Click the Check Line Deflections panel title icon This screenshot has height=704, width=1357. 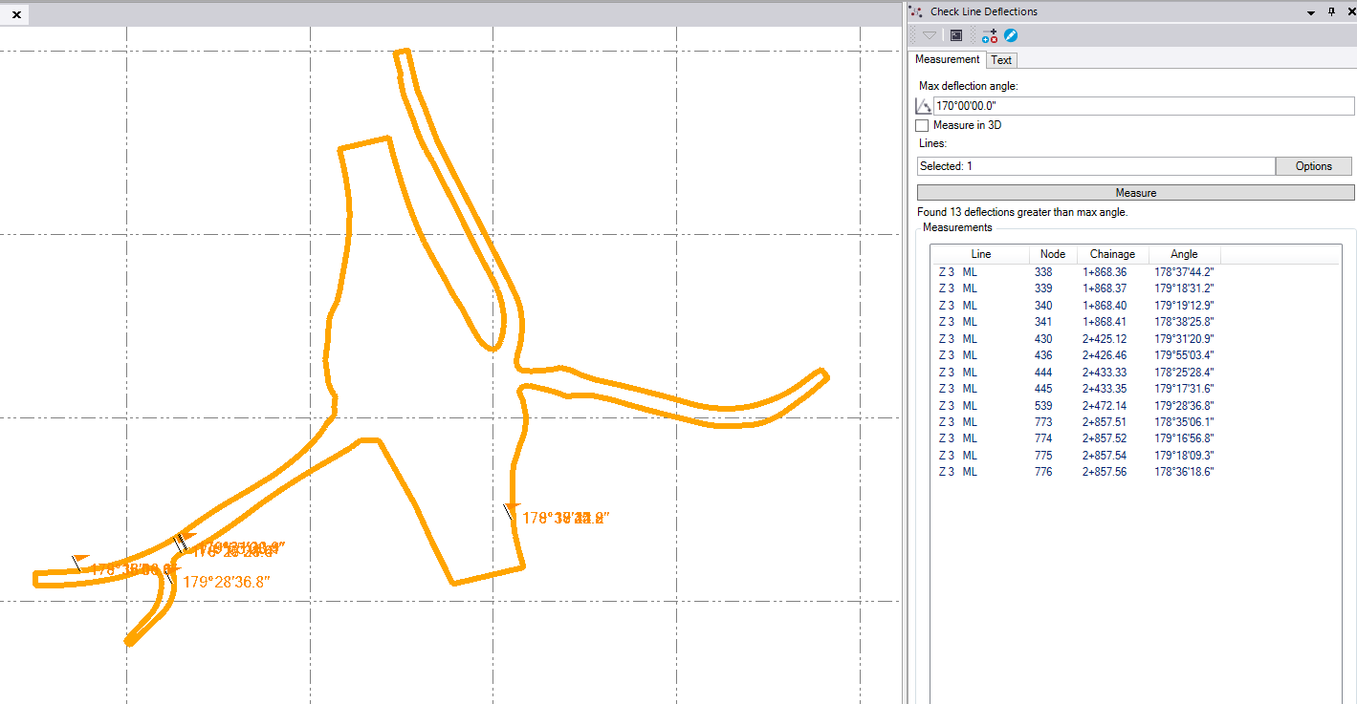tap(917, 11)
